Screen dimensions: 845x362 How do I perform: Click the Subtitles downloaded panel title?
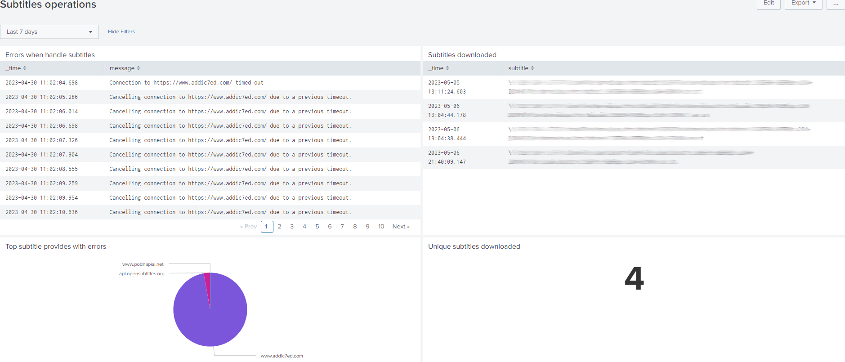coord(462,55)
